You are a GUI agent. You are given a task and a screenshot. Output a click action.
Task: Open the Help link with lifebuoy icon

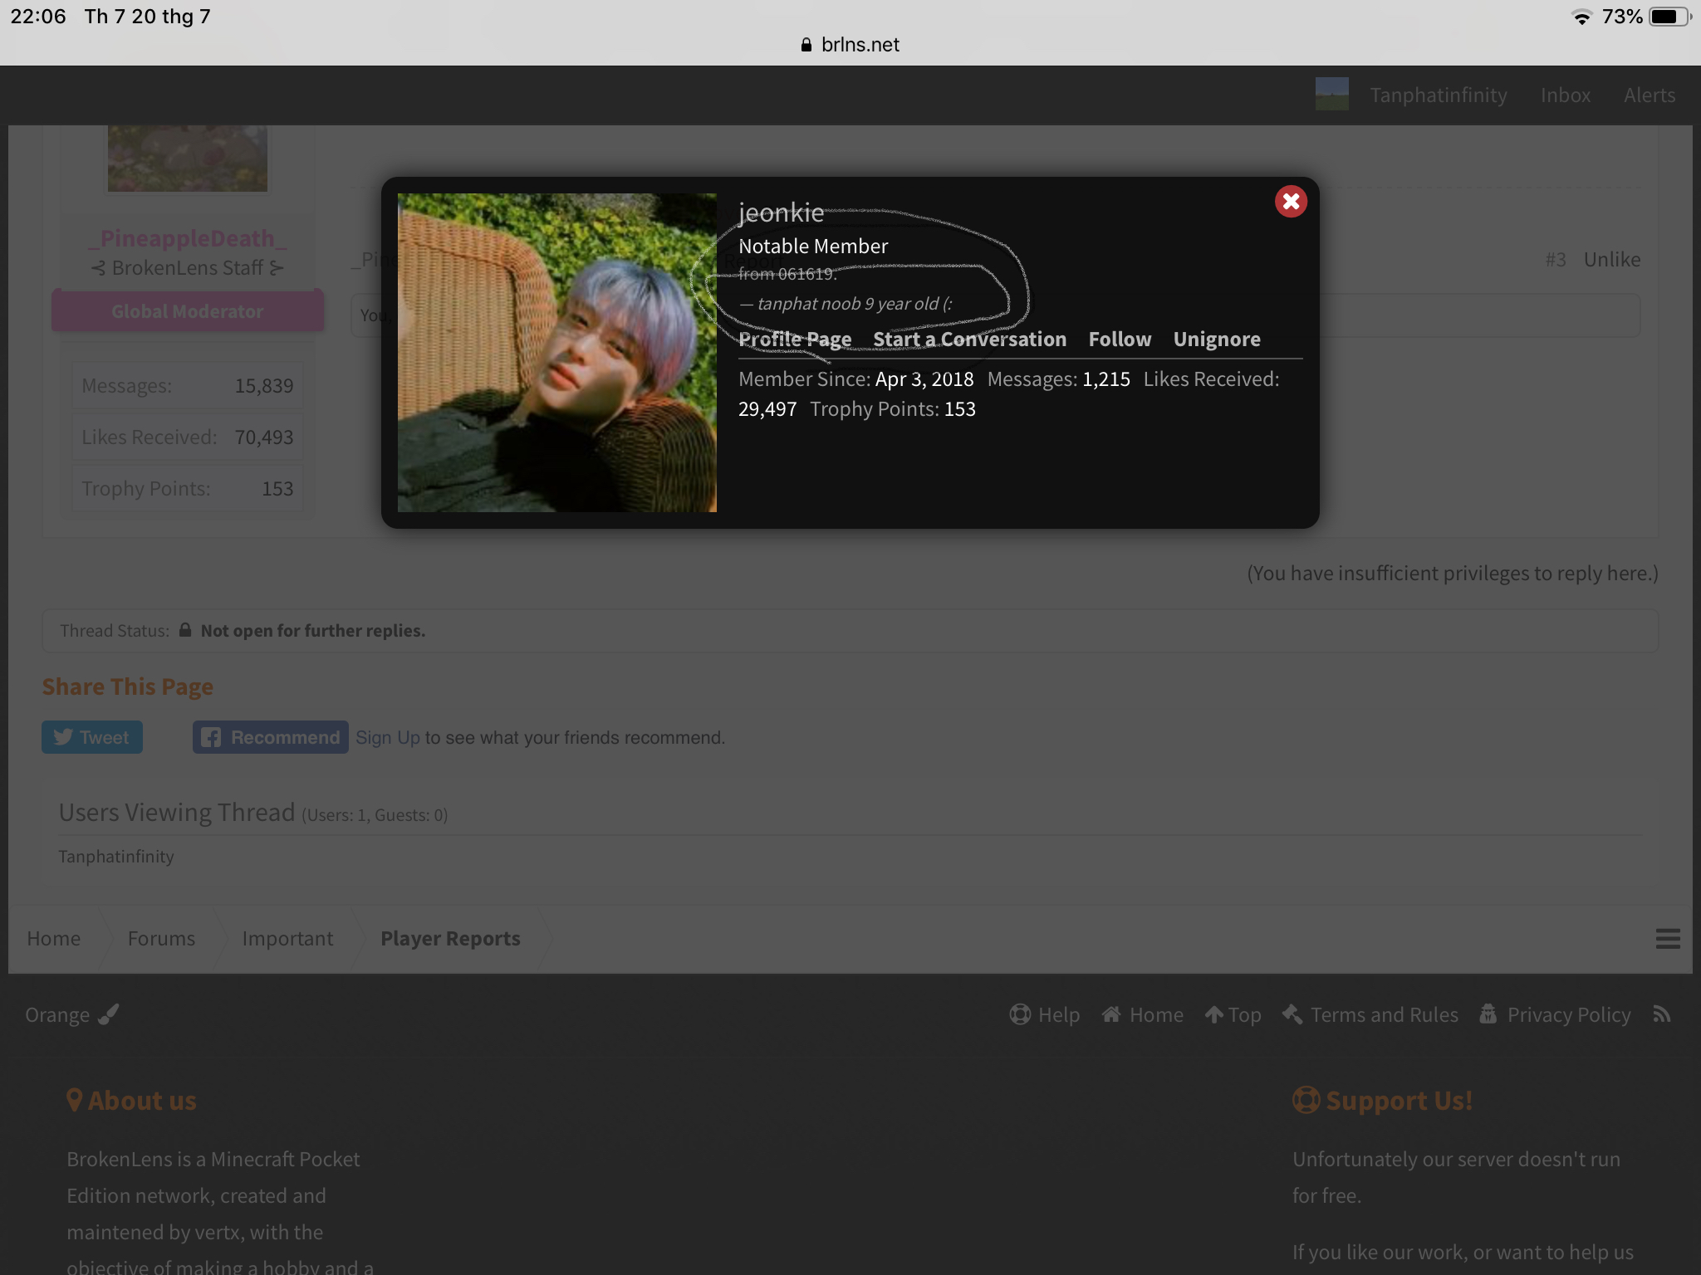tap(1045, 1014)
